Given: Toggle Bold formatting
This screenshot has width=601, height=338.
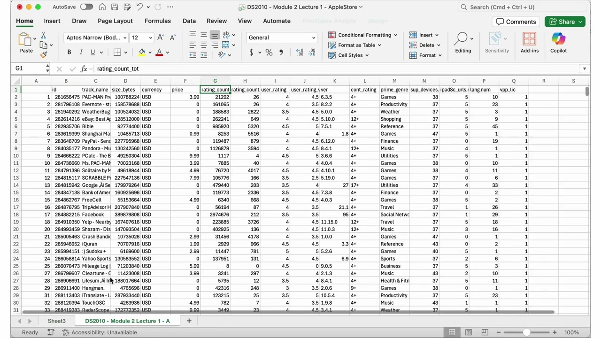Looking at the screenshot, I should [69, 52].
